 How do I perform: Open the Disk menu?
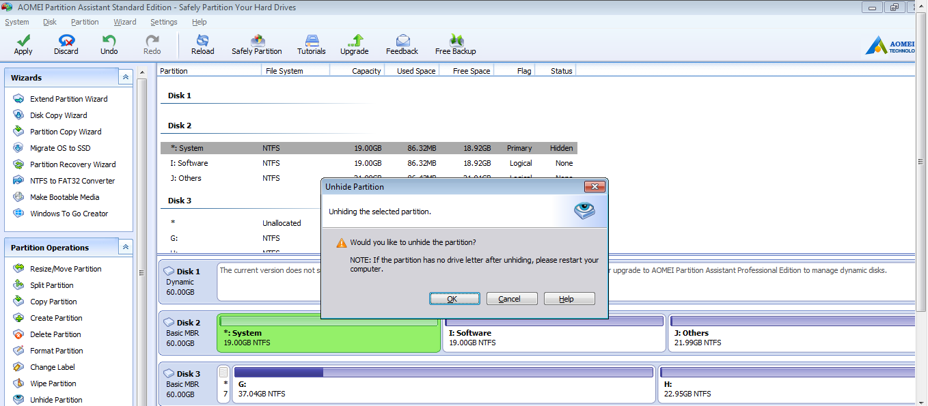click(50, 22)
